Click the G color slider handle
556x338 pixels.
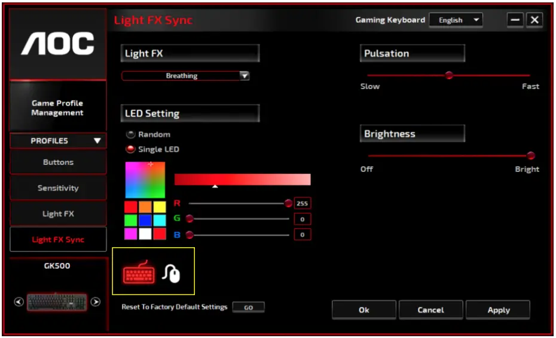[190, 219]
